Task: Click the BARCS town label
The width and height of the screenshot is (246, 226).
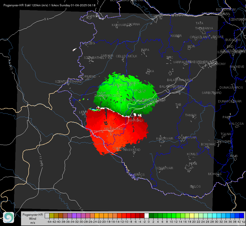Action: (139, 175)
